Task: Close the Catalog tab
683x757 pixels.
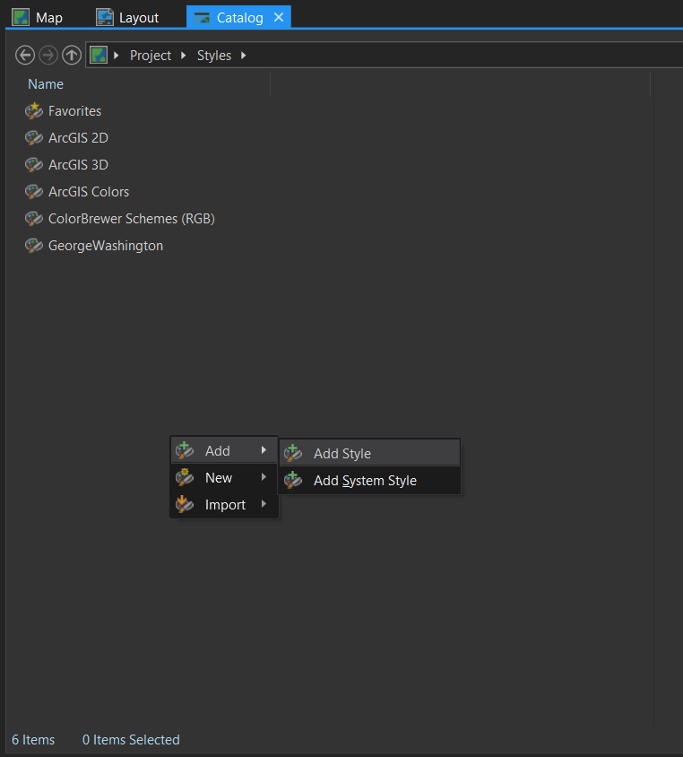Action: (x=279, y=17)
